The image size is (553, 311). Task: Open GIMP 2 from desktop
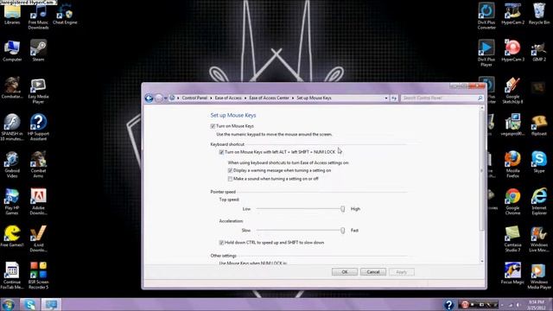click(539, 52)
